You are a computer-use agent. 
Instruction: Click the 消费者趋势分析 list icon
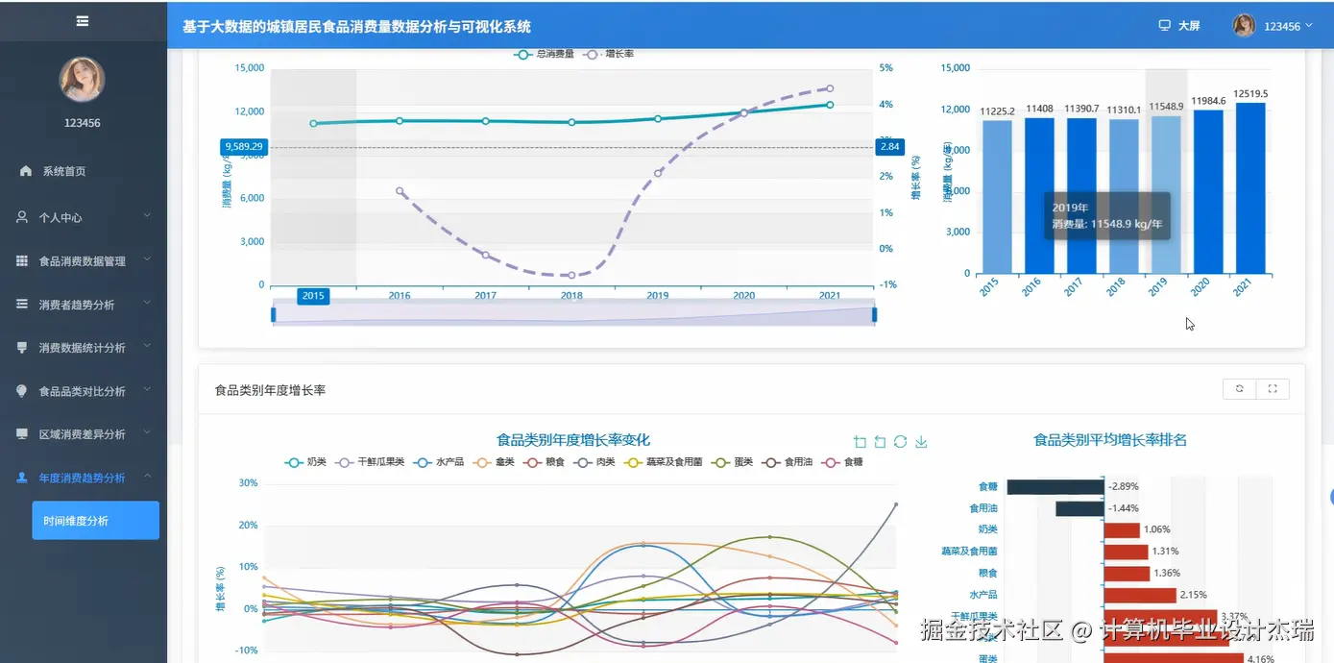(22, 304)
